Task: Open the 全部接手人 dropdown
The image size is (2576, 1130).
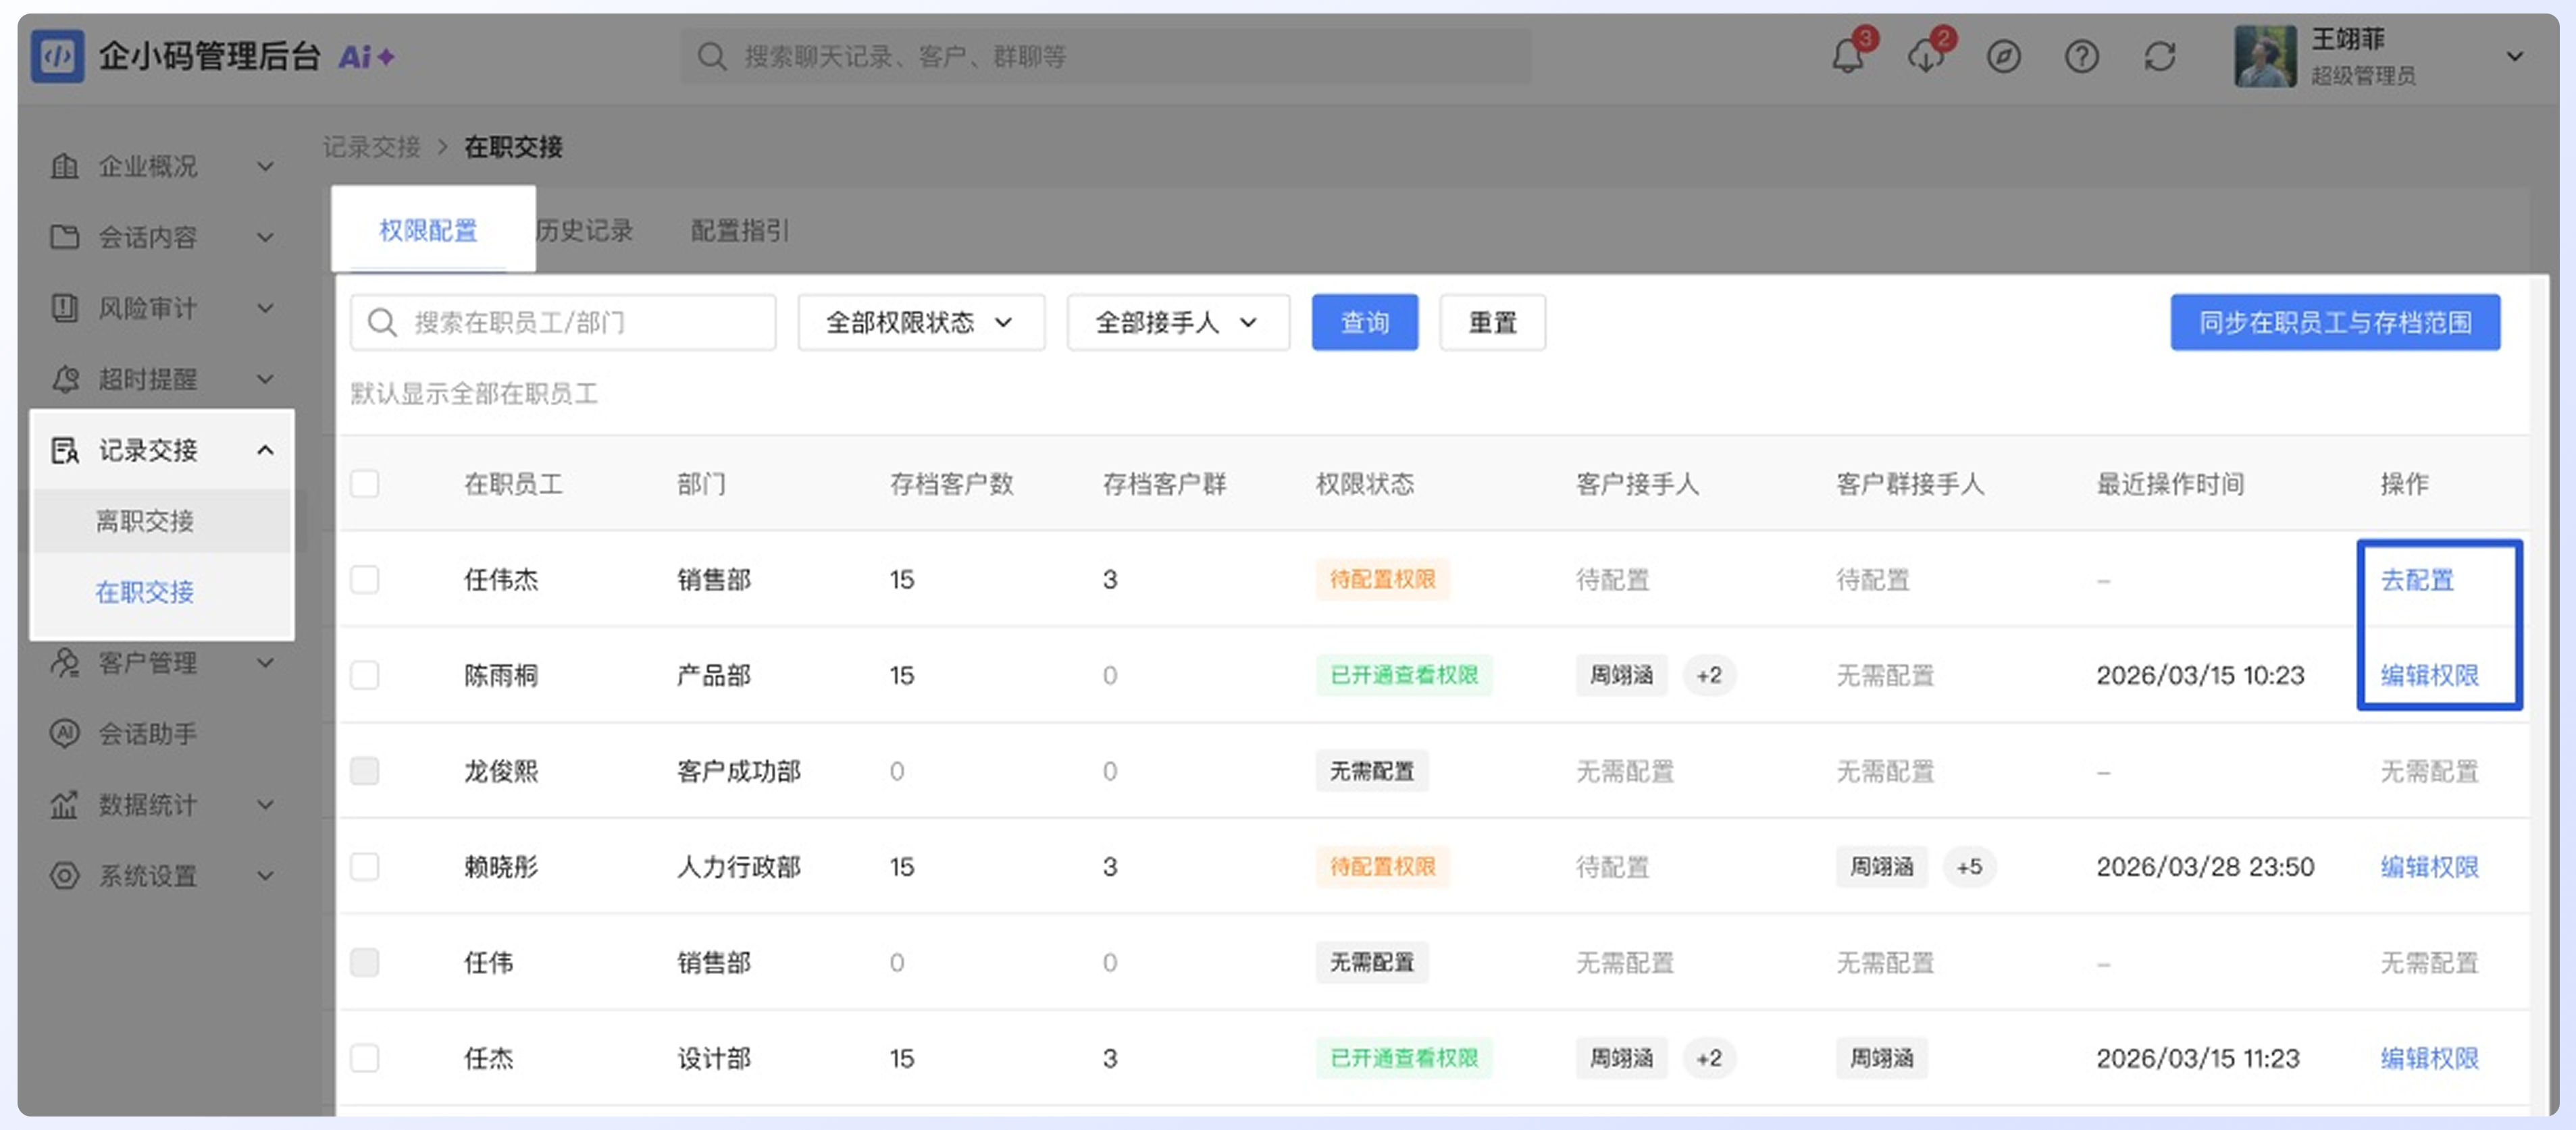Action: [x=1178, y=322]
